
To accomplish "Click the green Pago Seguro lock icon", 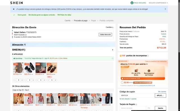I will click(x=132, y=3).
